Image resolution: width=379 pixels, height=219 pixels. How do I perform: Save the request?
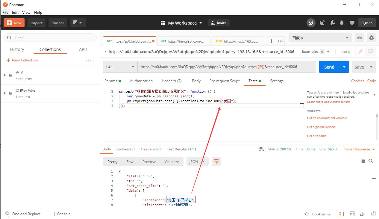[x=359, y=67]
